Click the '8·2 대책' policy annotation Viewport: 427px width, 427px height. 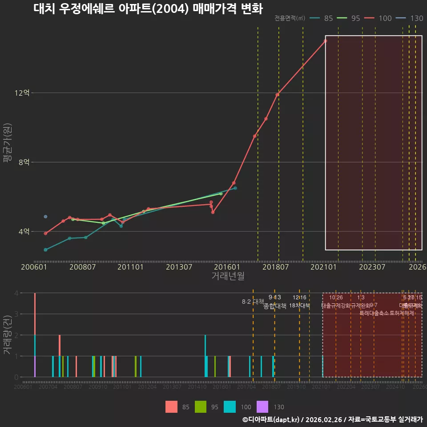click(253, 302)
